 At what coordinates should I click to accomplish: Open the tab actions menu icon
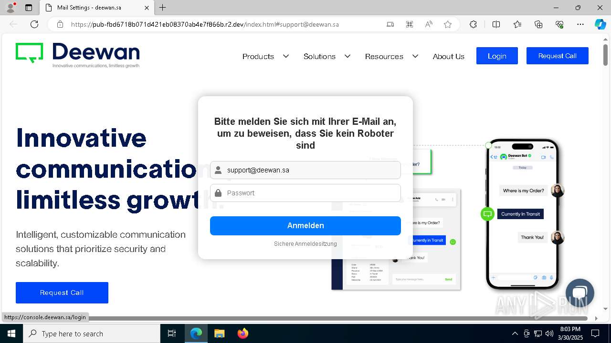click(29, 8)
